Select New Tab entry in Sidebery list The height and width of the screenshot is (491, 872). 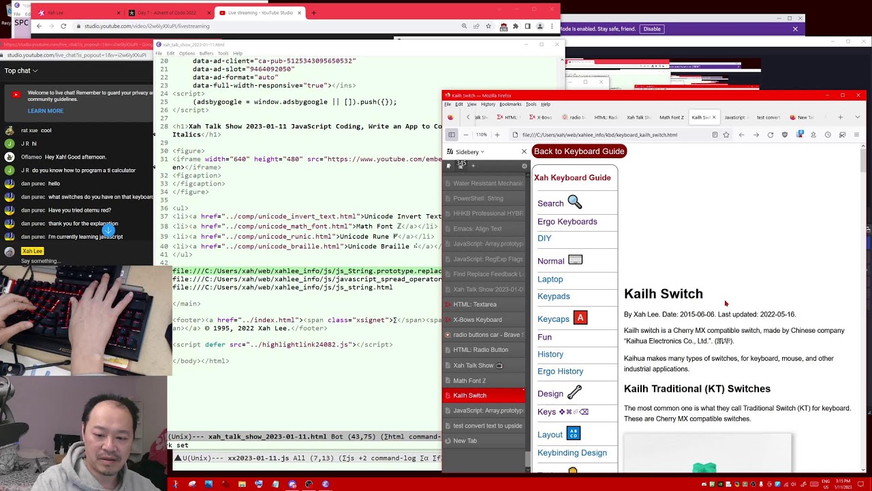(x=484, y=441)
